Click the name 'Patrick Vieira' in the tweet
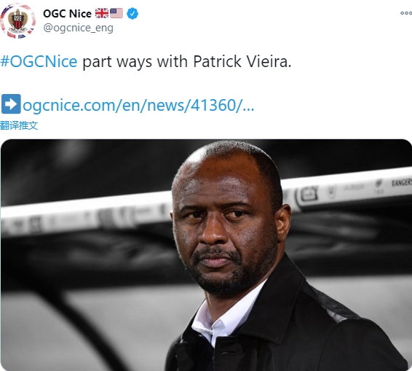This screenshot has height=371, width=412. click(x=242, y=61)
